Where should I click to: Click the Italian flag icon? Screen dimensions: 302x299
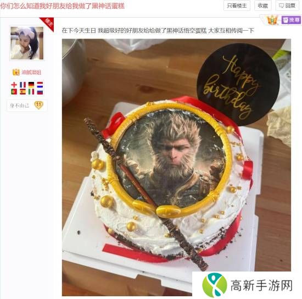(31, 92)
